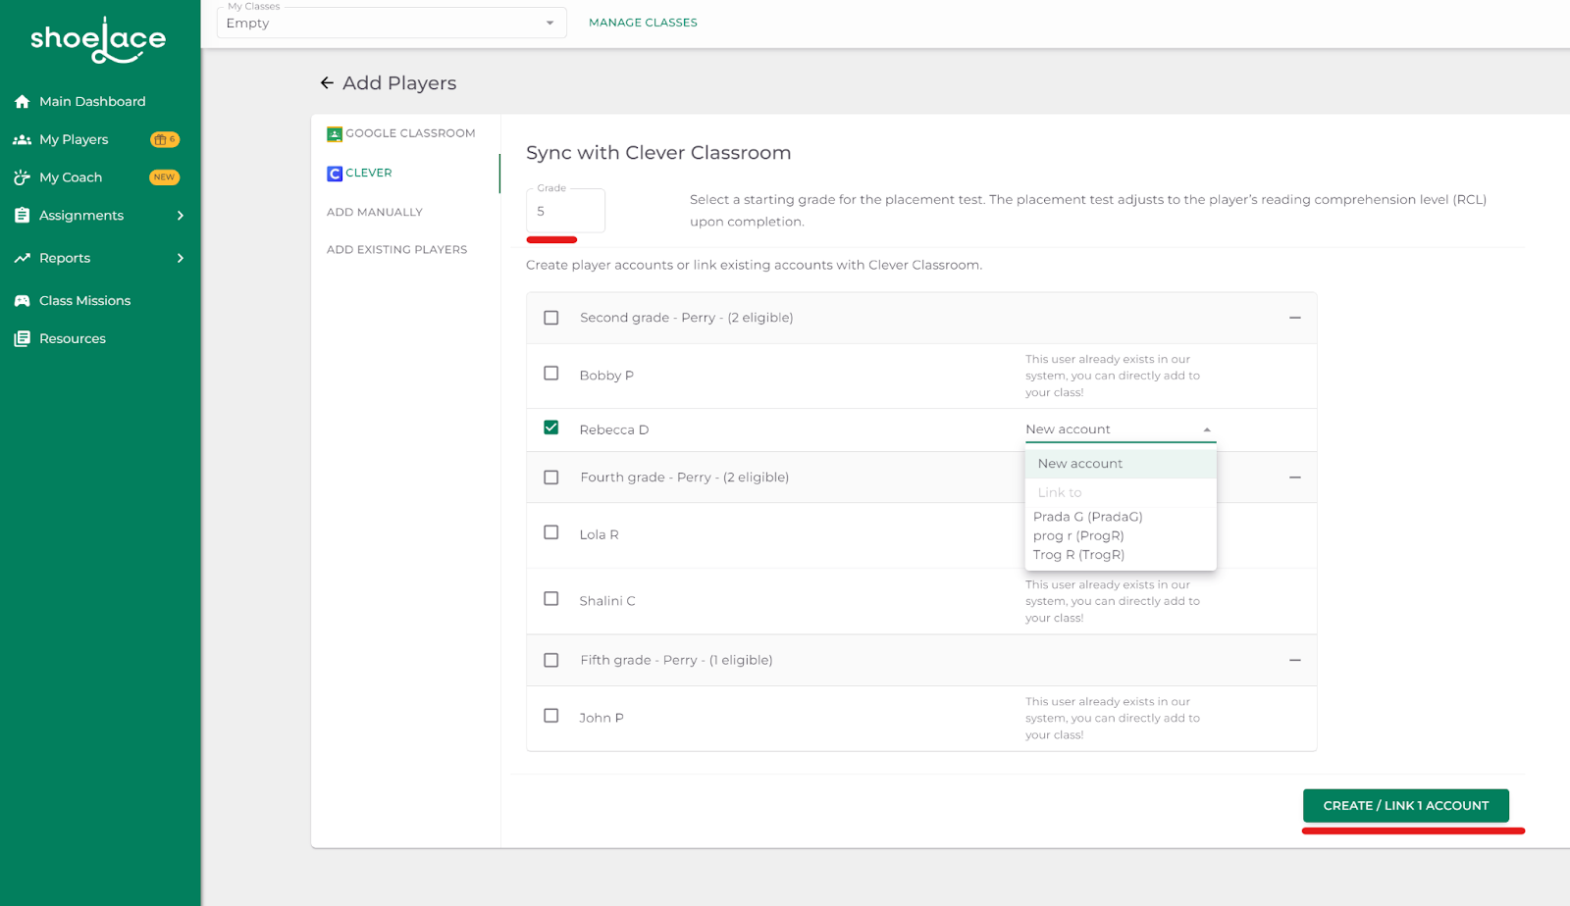
Task: Click the Reports trend icon
Action: pos(22,258)
